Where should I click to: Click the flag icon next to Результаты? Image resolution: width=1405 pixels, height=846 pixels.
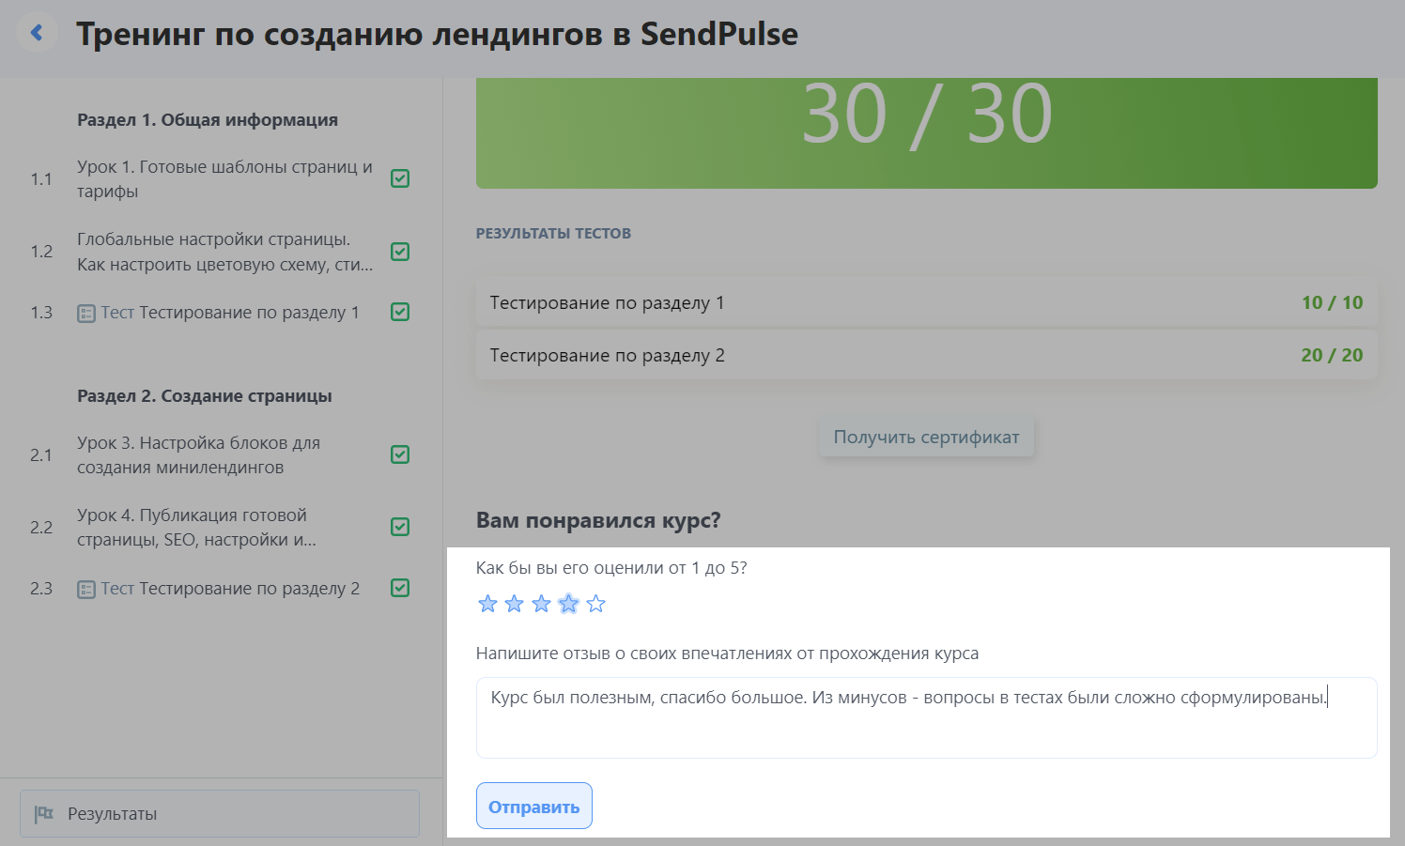pyautogui.click(x=44, y=814)
